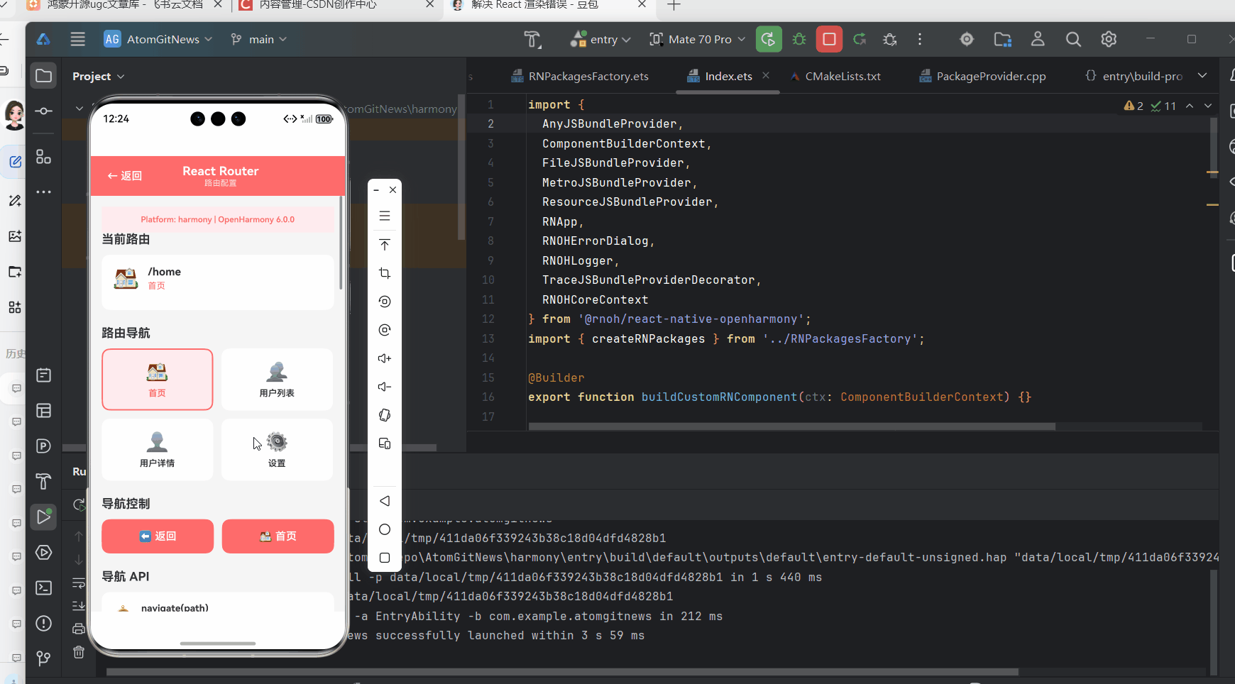Click the problems warning circle icon
This screenshot has height=684, width=1235.
(43, 623)
